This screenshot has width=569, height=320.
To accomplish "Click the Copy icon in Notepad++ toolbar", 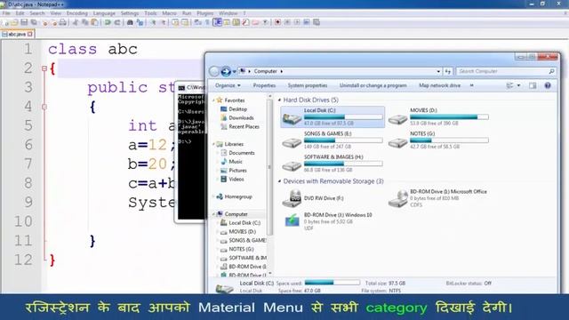I will 85,22.
